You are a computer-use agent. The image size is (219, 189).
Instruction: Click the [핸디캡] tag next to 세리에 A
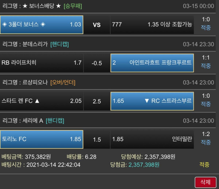tap(55, 121)
